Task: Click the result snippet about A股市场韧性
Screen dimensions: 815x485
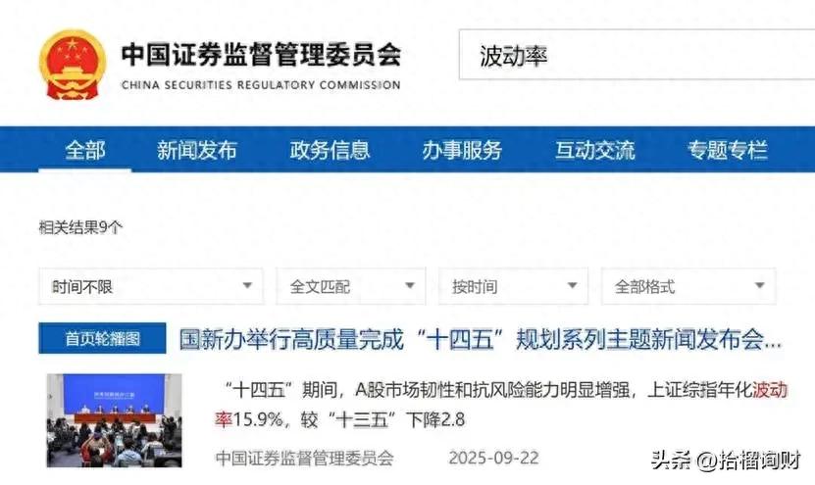Action: coord(490,404)
